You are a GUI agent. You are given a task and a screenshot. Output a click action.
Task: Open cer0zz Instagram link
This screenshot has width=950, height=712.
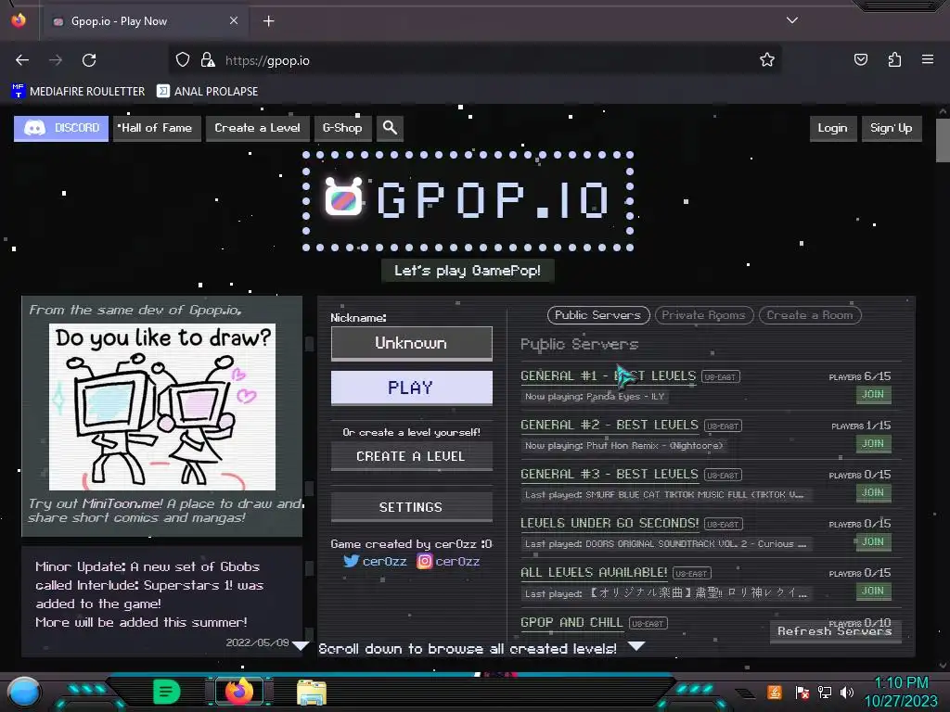(x=448, y=561)
